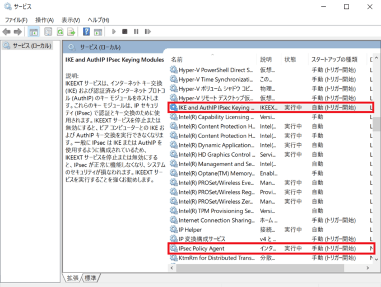This screenshot has height=287, width=381.
Task: Click the horizontal scrollbar thumb
Action: 260,268
